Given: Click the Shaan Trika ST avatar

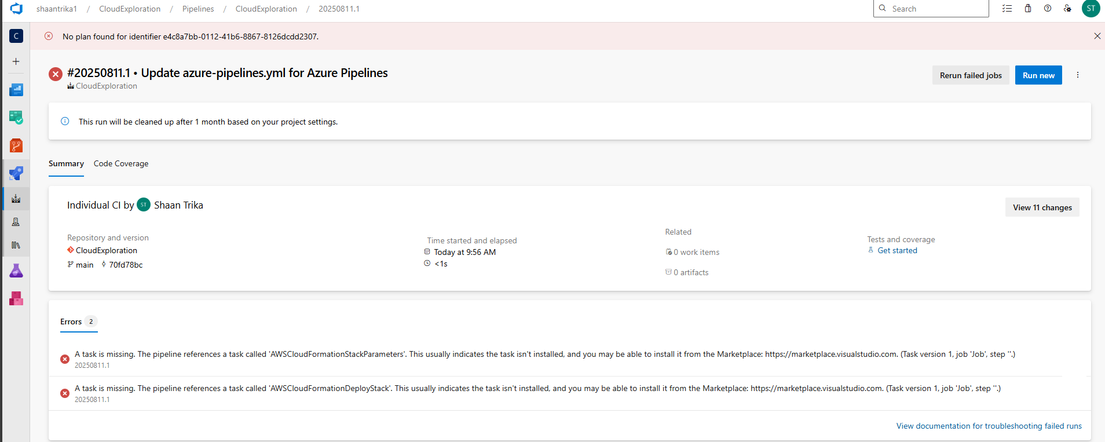Looking at the screenshot, I should 144,204.
